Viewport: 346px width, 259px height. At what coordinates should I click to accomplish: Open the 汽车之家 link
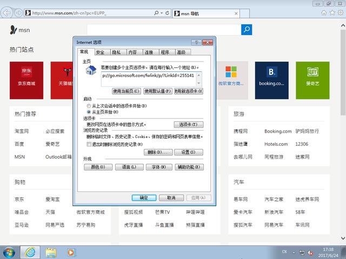(274, 199)
